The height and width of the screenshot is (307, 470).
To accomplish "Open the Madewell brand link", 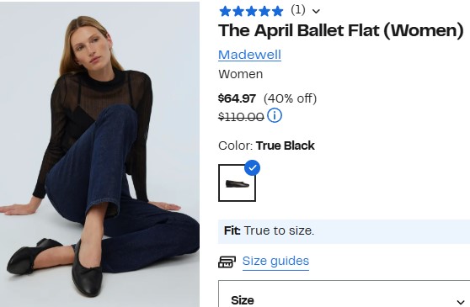I will coord(249,55).
